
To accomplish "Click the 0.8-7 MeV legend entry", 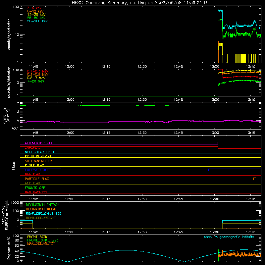I will 36,78.
